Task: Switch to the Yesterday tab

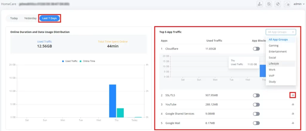Action: tap(30, 18)
